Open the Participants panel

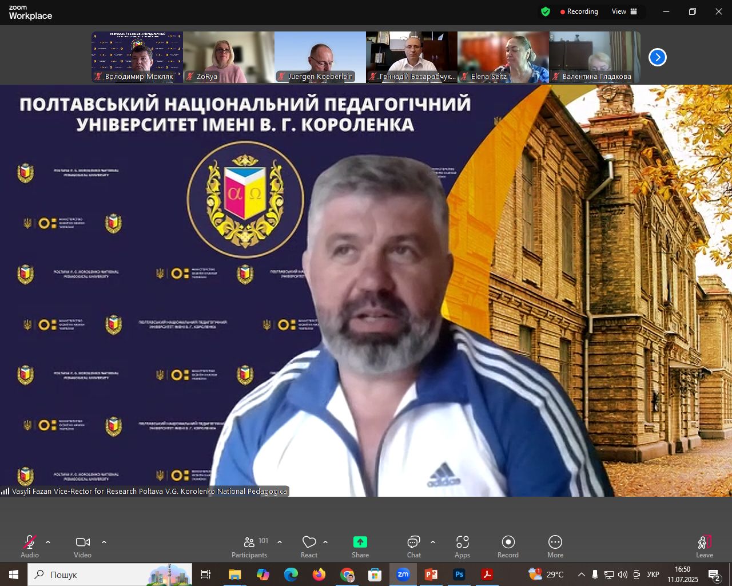[x=249, y=547]
